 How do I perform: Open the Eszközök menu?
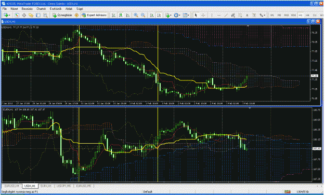56,9
